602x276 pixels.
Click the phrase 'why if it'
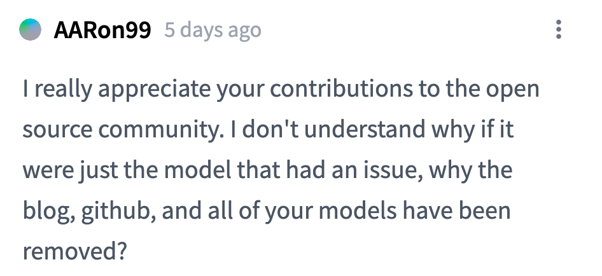coord(473,130)
